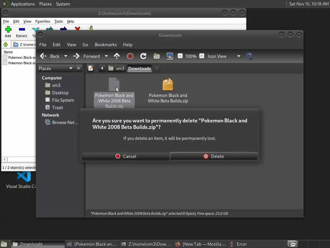Open the Tools menu in 7-Zip

(59, 21)
